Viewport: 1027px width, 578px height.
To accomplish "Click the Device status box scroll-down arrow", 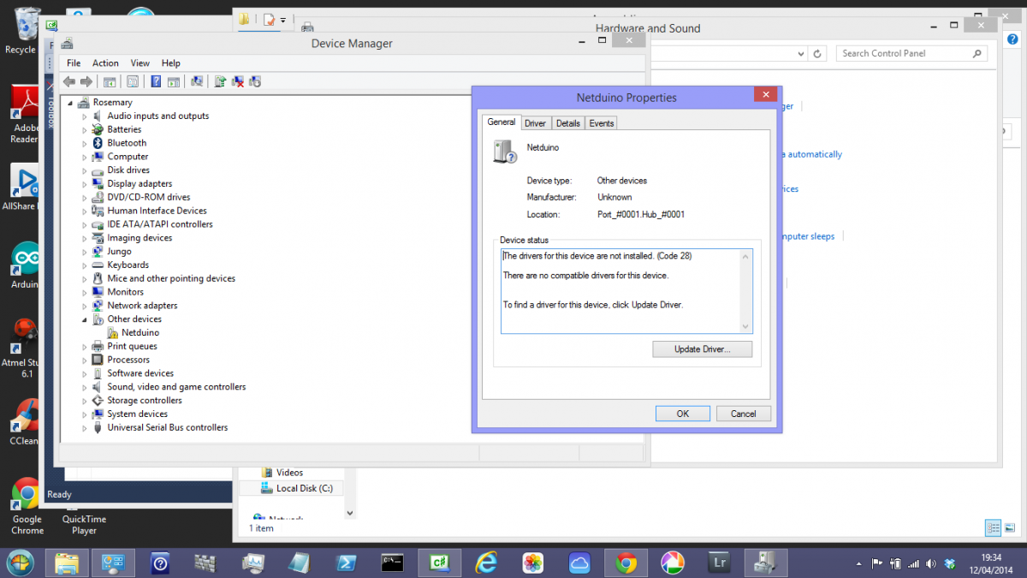I will pyautogui.click(x=745, y=326).
